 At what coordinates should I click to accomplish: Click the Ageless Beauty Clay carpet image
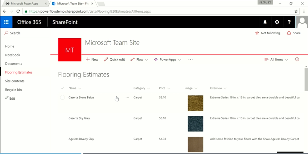[x=195, y=144]
